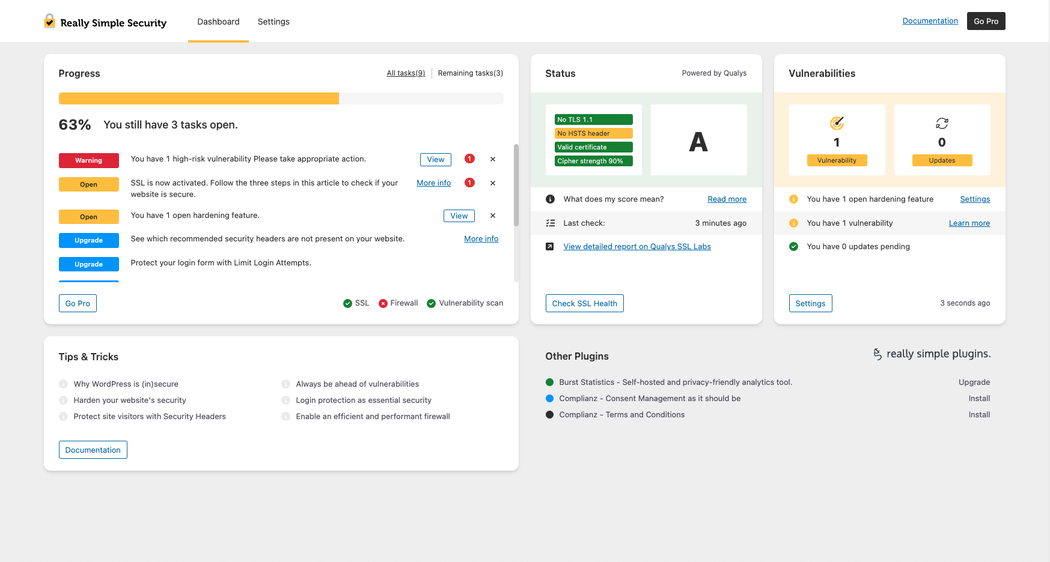This screenshot has height=562, width=1050.
Task: Click the external link icon beside Qualys report
Action: click(550, 246)
